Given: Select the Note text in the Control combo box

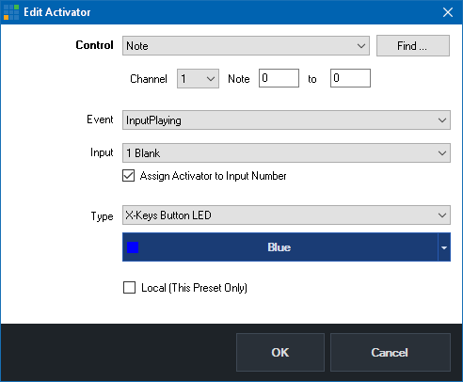Looking at the screenshot, I should [x=137, y=46].
